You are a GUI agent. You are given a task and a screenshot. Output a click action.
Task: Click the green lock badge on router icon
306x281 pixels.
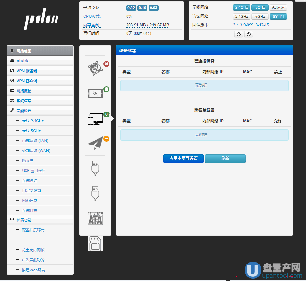(106, 89)
